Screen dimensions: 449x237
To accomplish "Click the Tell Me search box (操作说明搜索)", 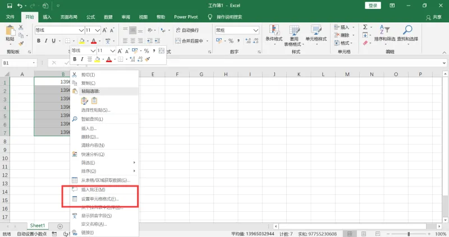I will pyautogui.click(x=229, y=17).
